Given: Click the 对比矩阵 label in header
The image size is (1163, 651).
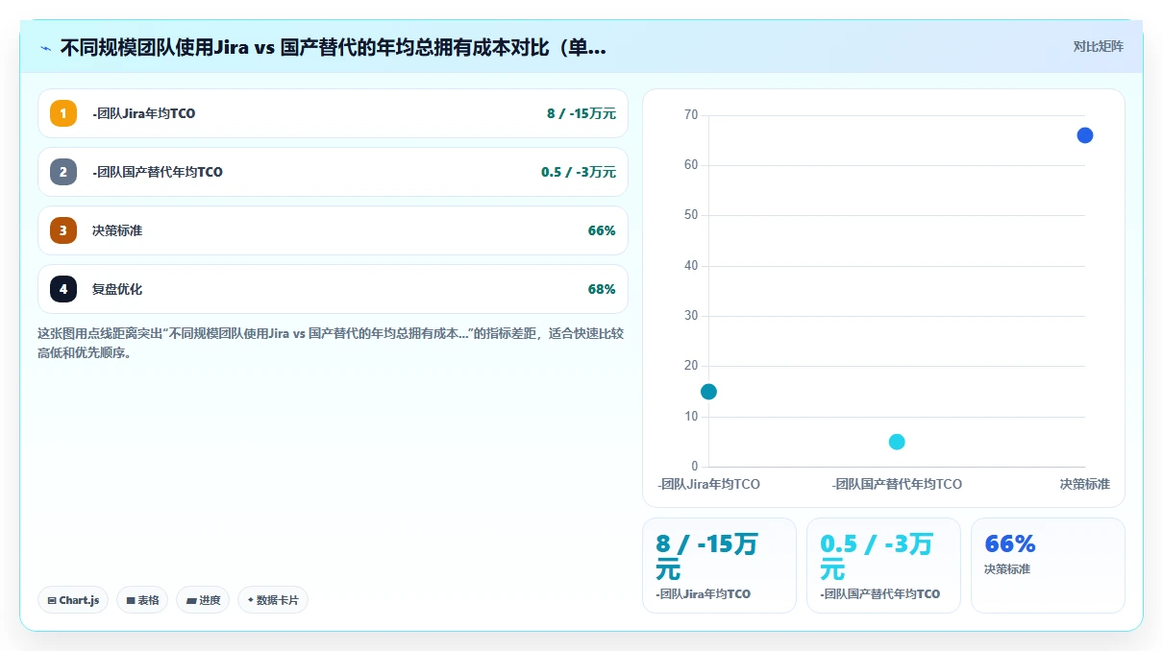Looking at the screenshot, I should tap(1099, 46).
